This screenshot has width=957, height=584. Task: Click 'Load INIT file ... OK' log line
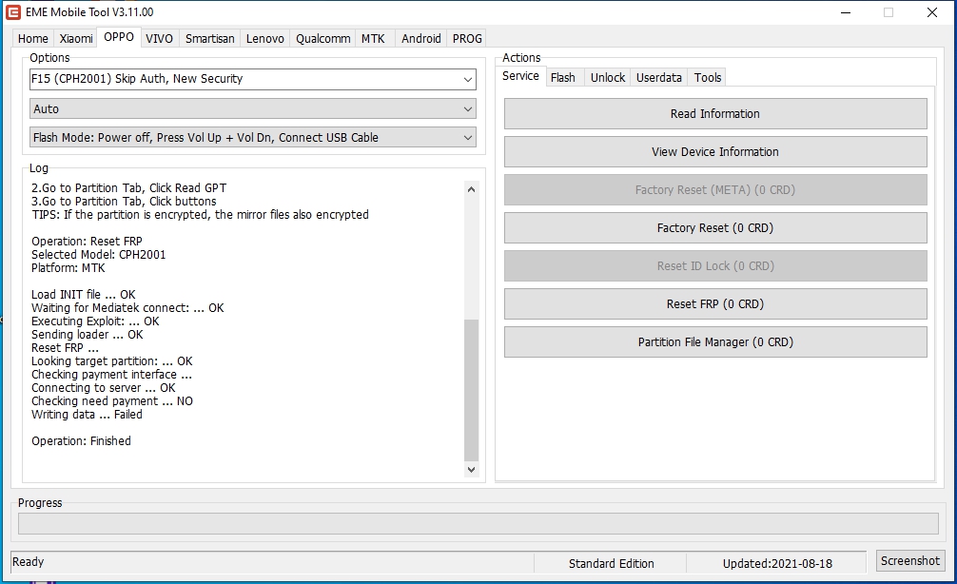(x=83, y=295)
